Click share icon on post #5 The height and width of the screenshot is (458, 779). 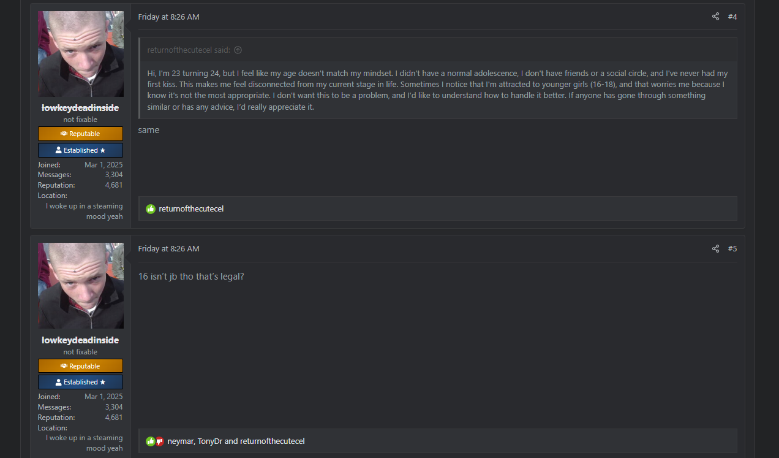point(715,248)
